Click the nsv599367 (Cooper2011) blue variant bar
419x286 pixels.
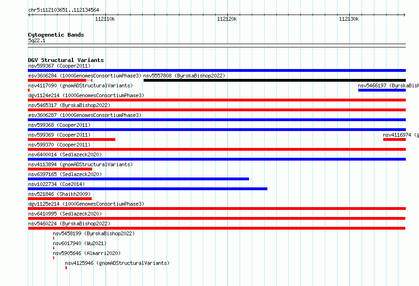click(x=217, y=70)
